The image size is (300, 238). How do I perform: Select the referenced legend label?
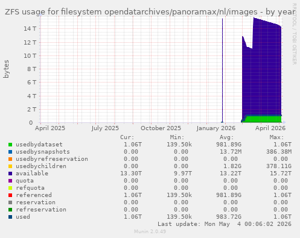(x=34, y=195)
